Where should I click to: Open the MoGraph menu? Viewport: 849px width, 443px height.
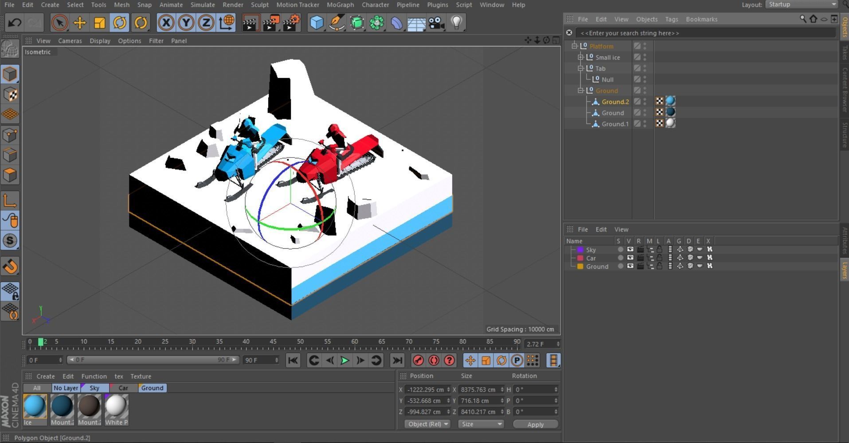tap(340, 5)
